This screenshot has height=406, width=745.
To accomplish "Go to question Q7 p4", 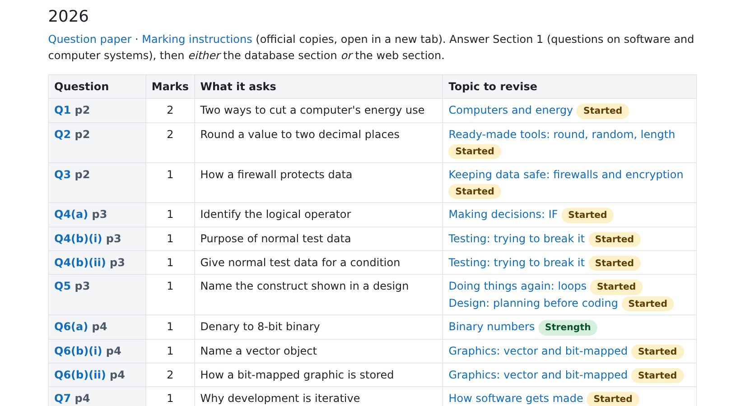I will (x=72, y=398).
